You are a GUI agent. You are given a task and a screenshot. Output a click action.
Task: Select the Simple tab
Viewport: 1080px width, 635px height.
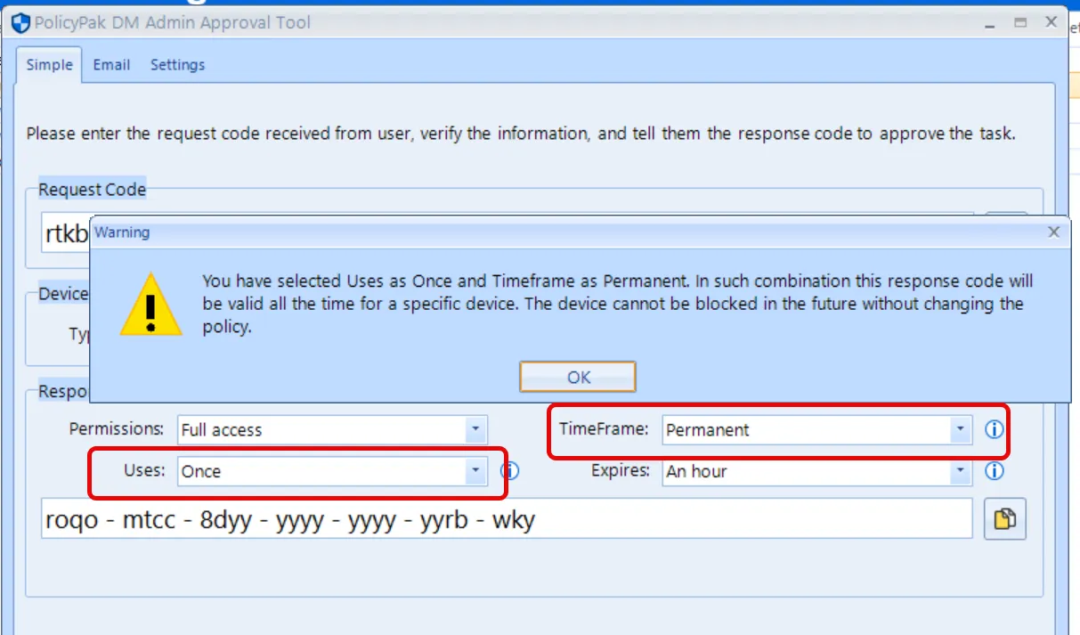pos(49,65)
